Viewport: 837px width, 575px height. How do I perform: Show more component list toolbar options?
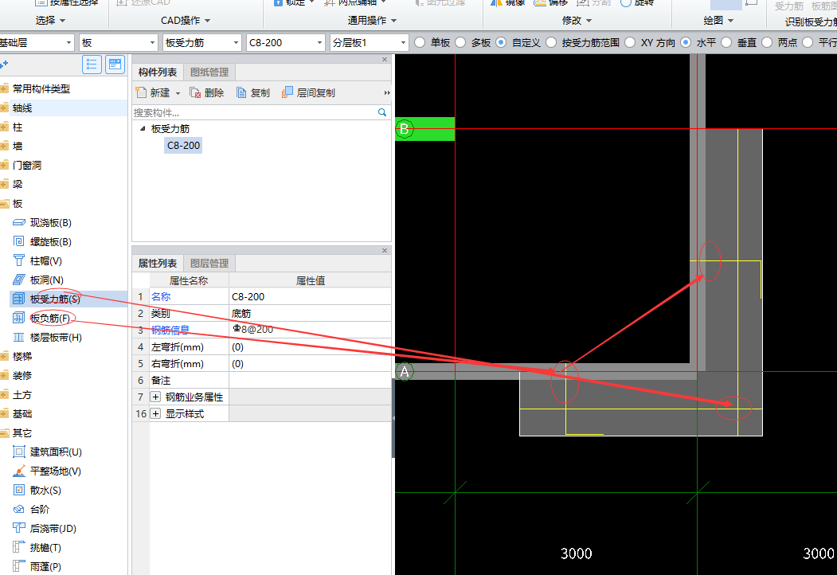click(387, 93)
